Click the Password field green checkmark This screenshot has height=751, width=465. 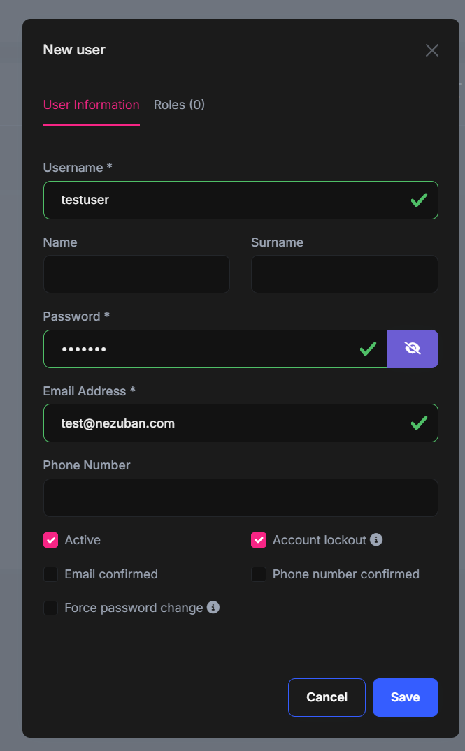368,349
